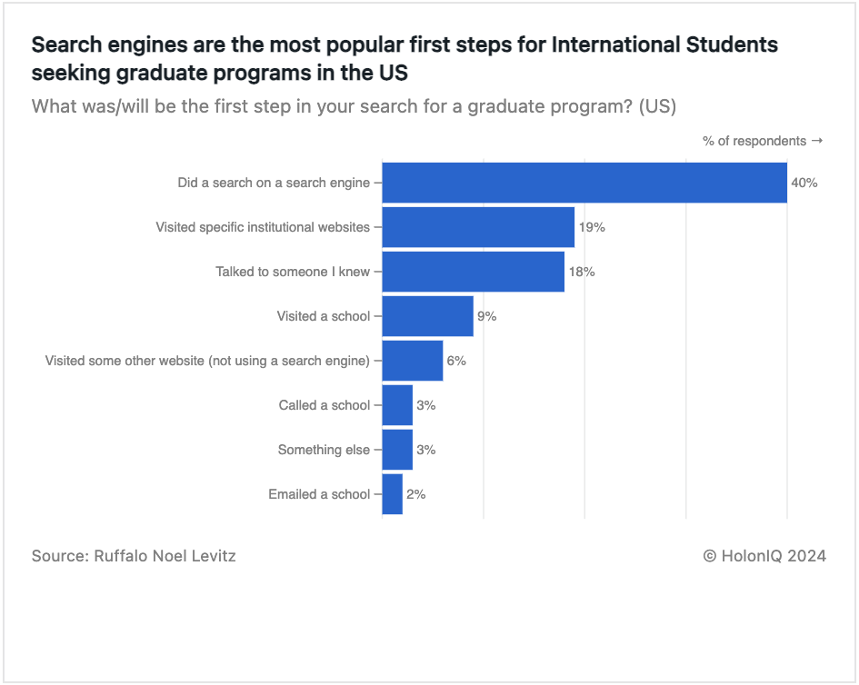
Task: Click the 9% value label
Action: pos(486,316)
